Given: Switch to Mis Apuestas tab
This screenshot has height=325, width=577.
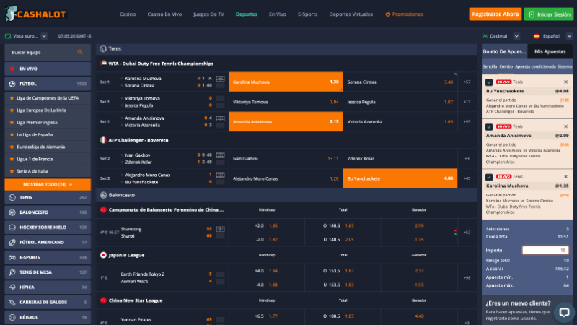Looking at the screenshot, I should [x=550, y=51].
